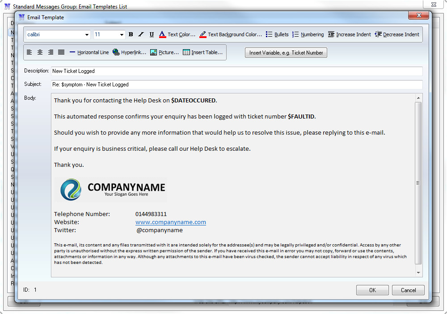Open Insert Table dialog
This screenshot has height=314, width=447.
pos(202,52)
